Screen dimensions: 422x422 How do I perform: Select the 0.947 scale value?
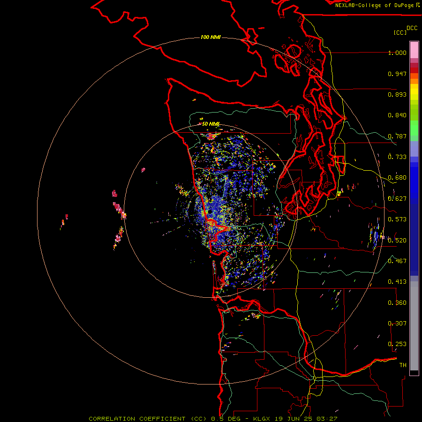(397, 74)
